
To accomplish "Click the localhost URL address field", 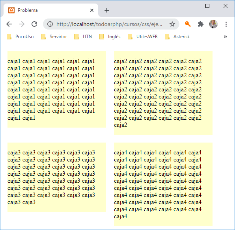I will click(x=109, y=24).
